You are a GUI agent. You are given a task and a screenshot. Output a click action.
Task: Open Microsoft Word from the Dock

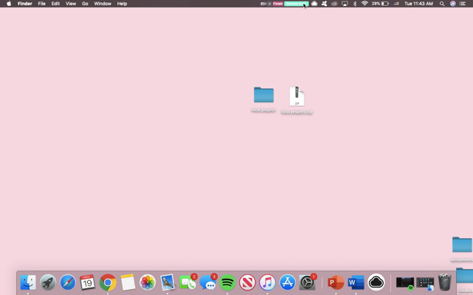356,282
